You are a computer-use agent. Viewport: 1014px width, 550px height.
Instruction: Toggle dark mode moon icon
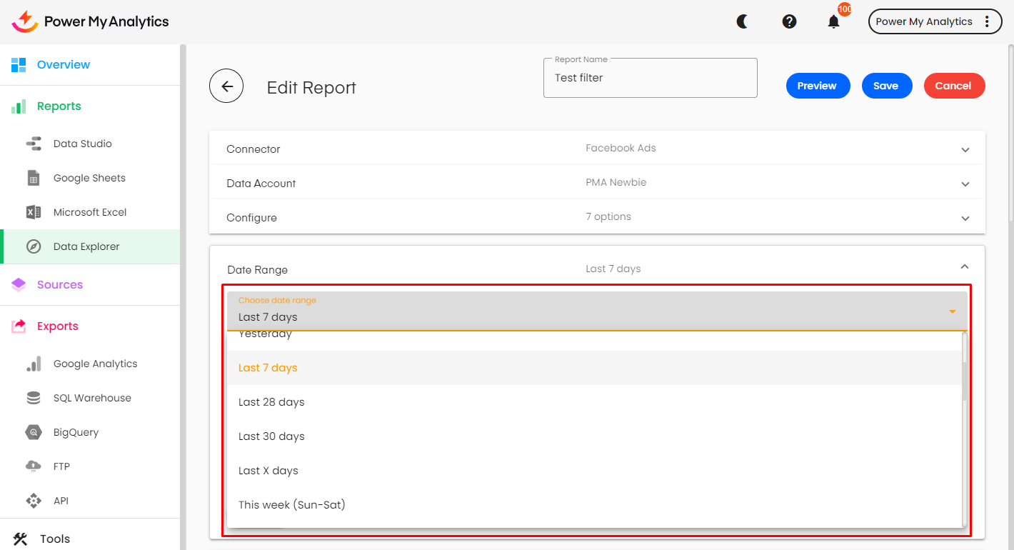(x=743, y=21)
